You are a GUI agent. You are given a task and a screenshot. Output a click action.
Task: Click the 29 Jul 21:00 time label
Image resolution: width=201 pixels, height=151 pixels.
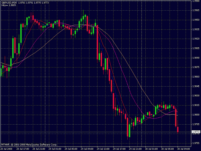pos(135,149)
